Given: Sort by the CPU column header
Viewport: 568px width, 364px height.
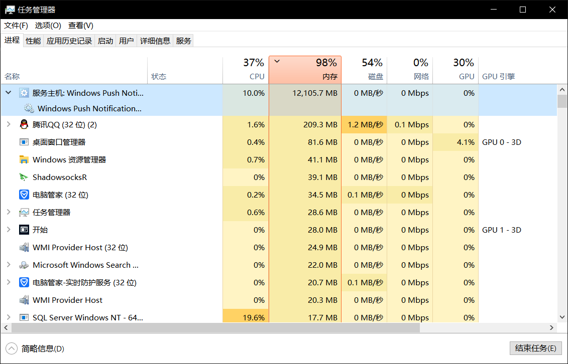Looking at the screenshot, I should (246, 70).
